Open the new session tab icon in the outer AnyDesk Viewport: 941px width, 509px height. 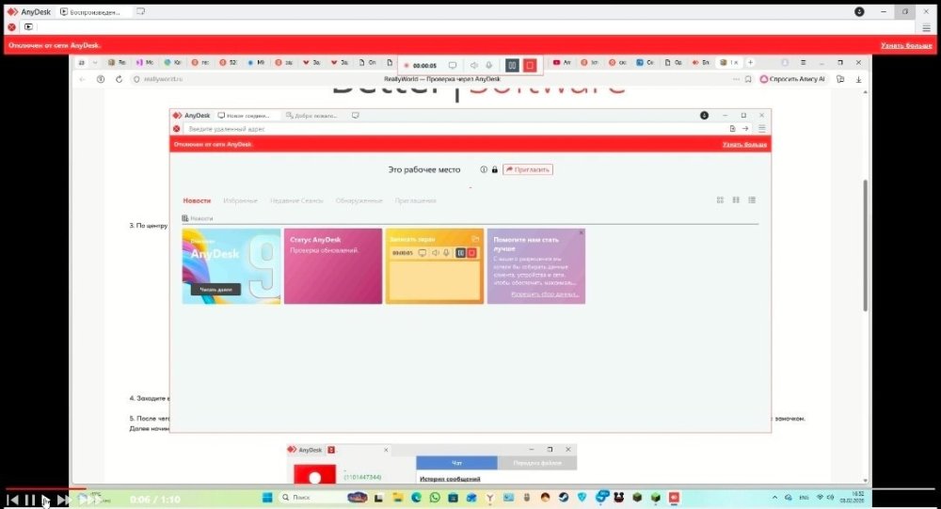tap(140, 11)
